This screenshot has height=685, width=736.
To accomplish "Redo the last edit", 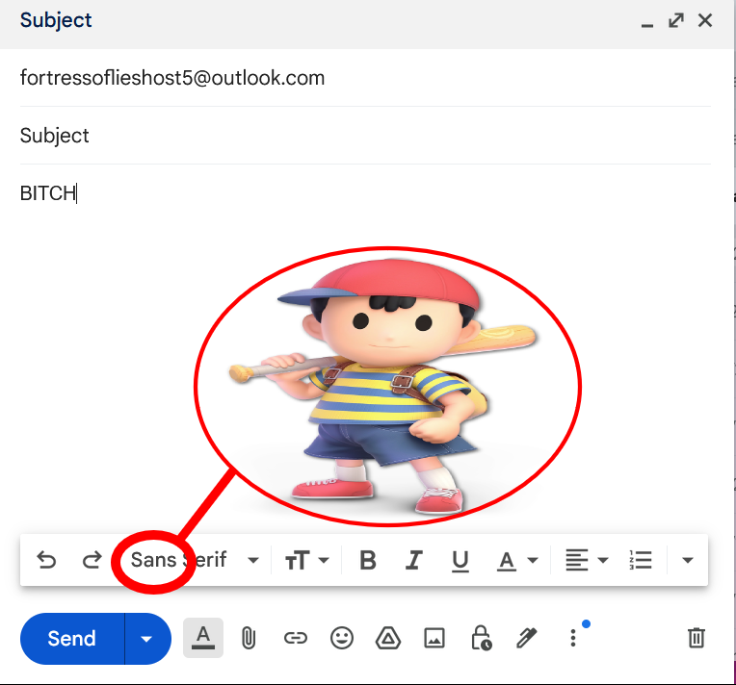I will [x=92, y=560].
